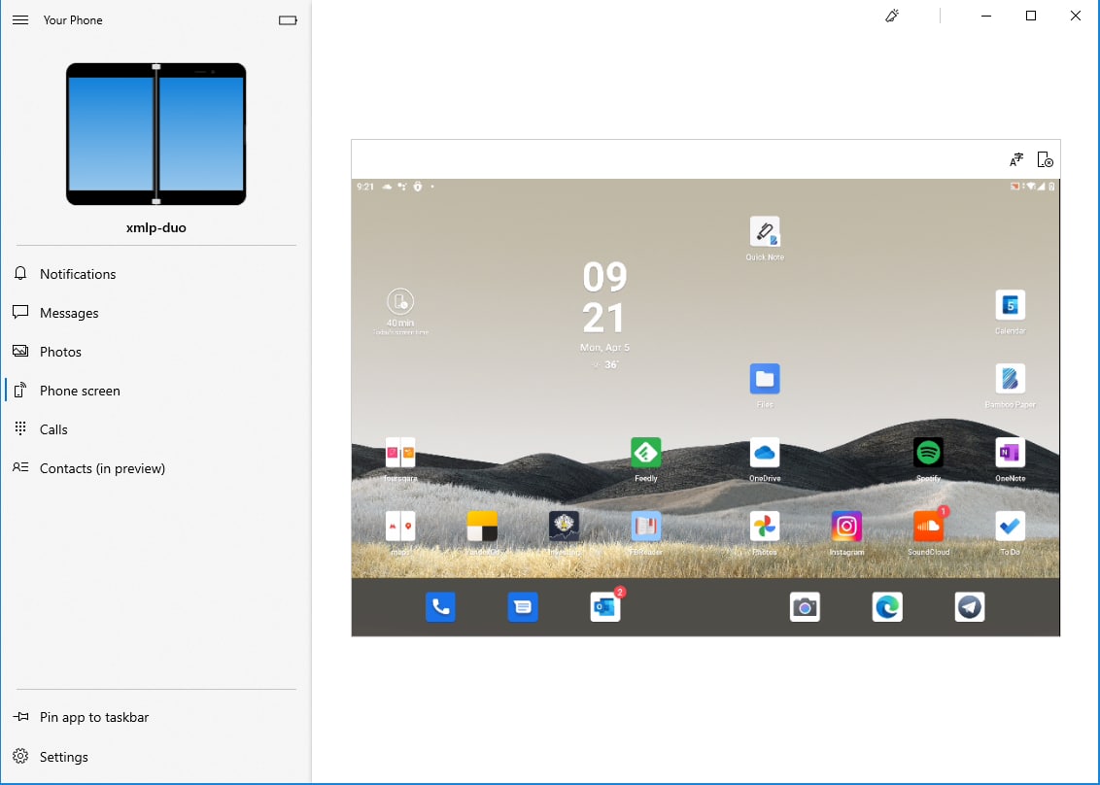The width and height of the screenshot is (1100, 785).
Task: Open the Investing app
Action: (x=564, y=533)
